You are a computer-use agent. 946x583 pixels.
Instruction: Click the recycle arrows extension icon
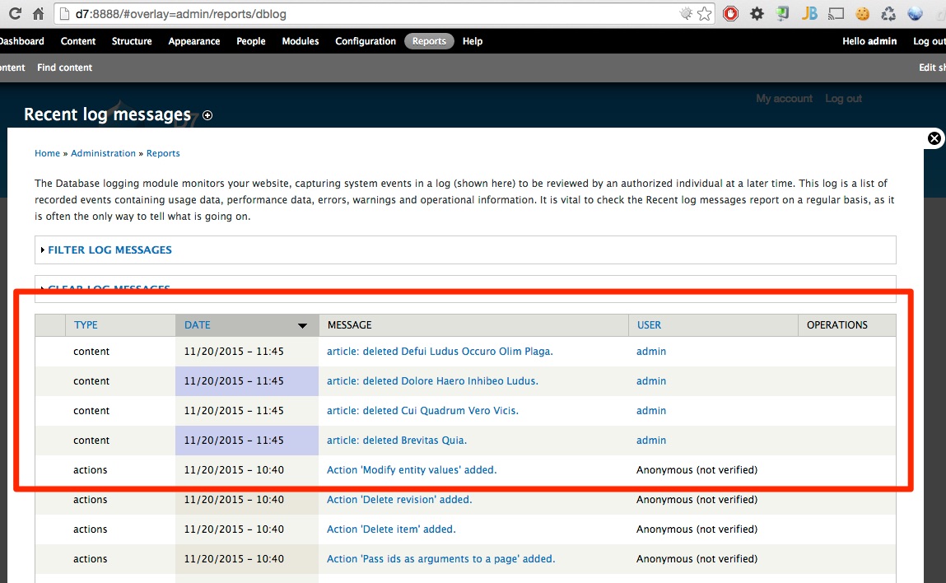pyautogui.click(x=888, y=14)
